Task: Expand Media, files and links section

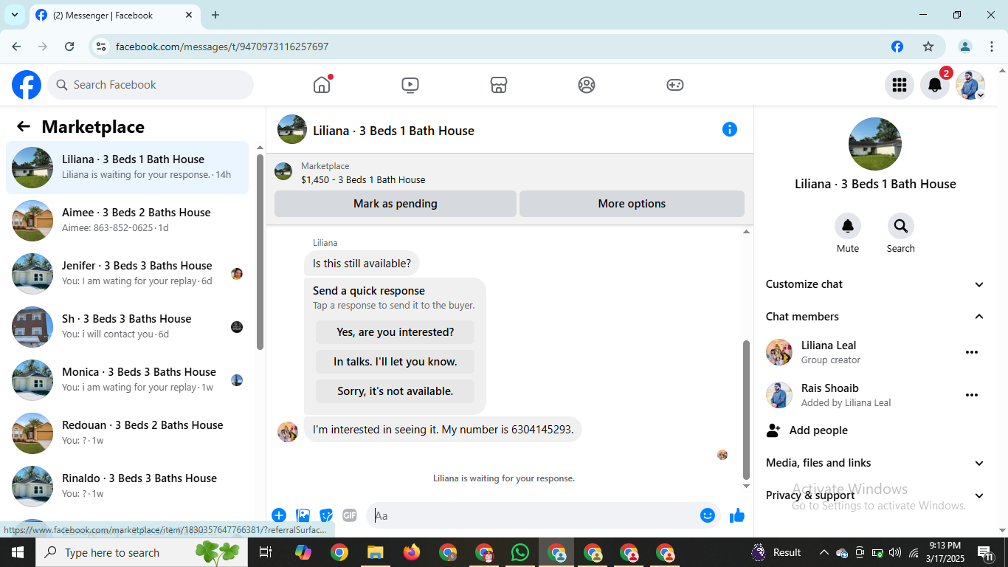Action: 875,463
